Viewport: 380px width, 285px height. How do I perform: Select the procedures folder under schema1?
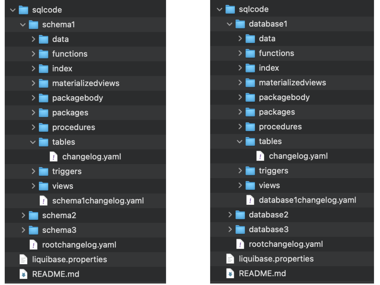click(x=74, y=128)
